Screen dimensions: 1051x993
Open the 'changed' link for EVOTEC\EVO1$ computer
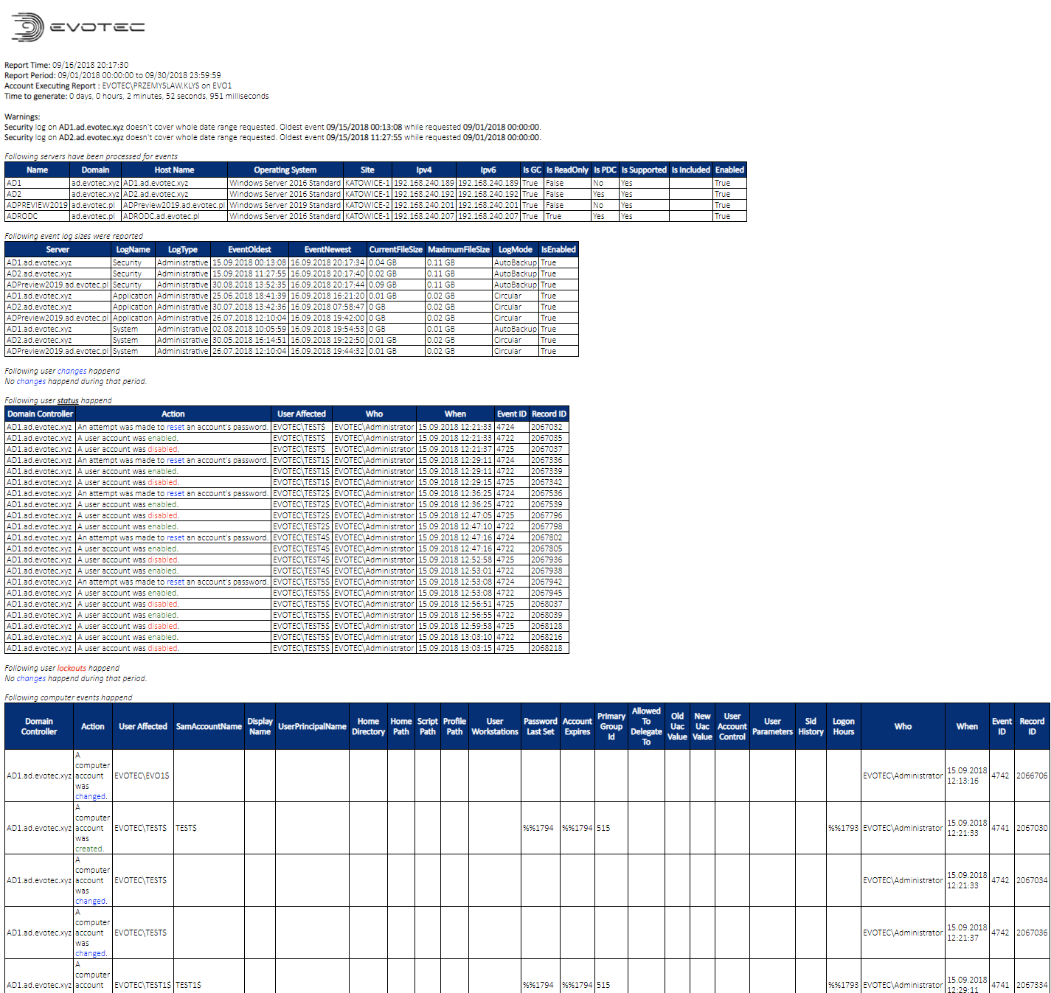coord(90,796)
